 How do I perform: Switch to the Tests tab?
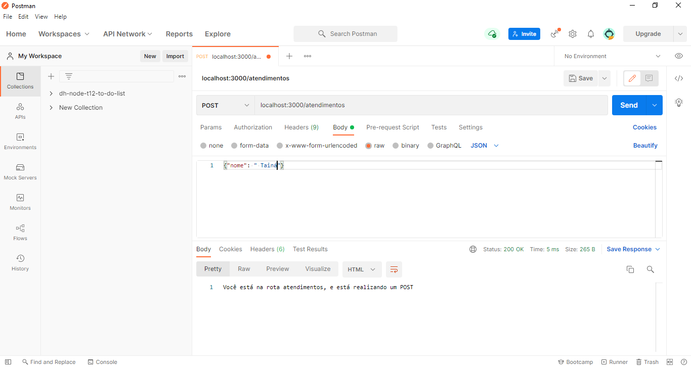(439, 127)
